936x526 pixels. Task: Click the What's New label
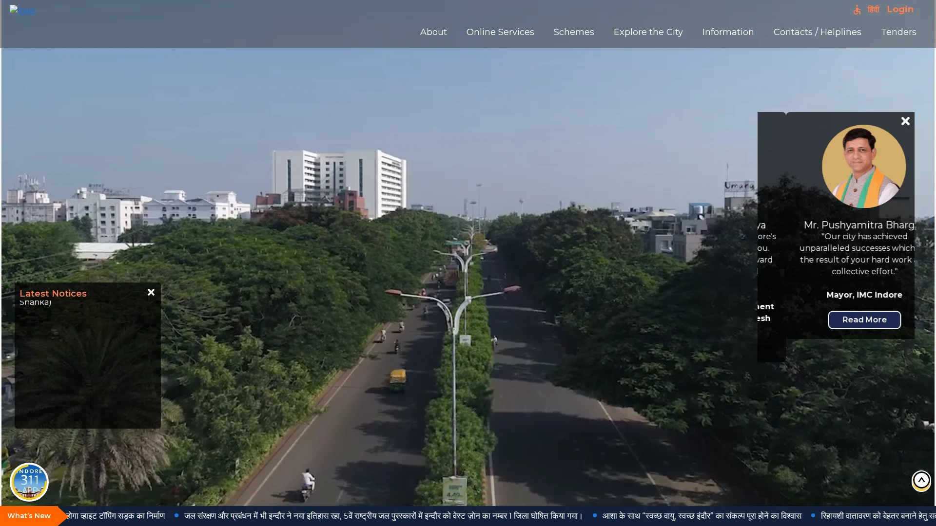tap(29, 516)
